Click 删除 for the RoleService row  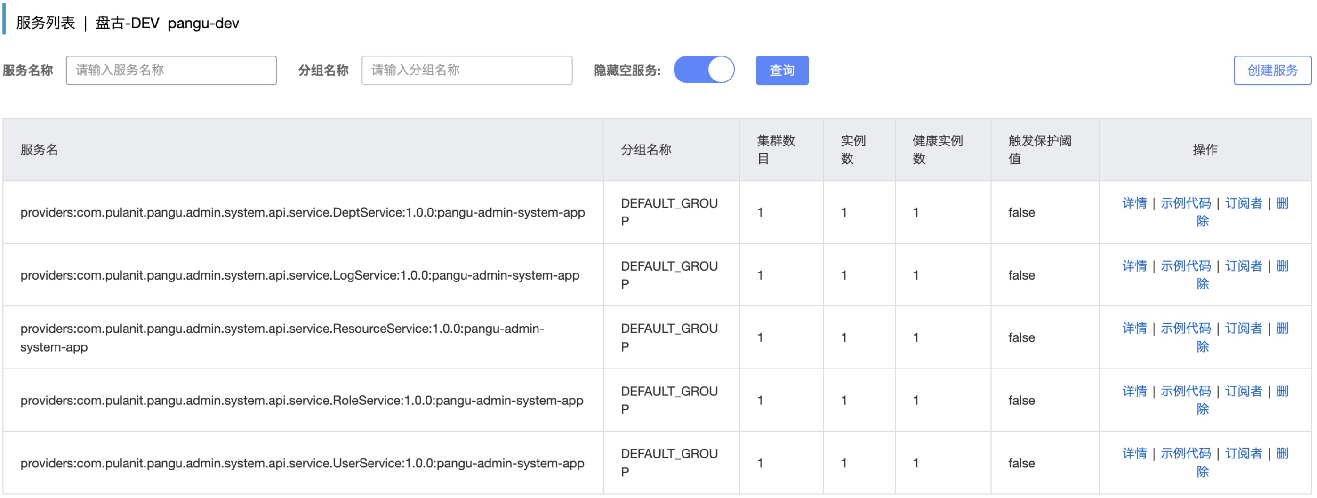(x=1282, y=392)
